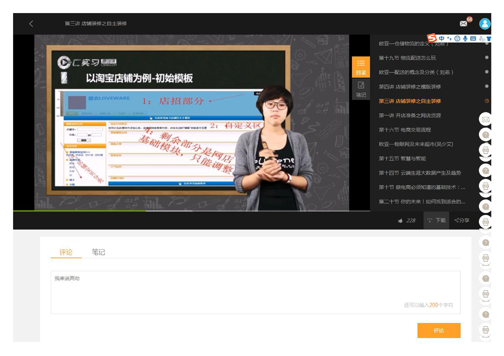Share the video via 分享
Viewport: 504px width, 356px height.
pyautogui.click(x=462, y=220)
